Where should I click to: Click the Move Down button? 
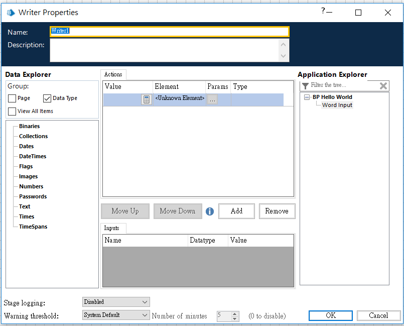click(178, 211)
